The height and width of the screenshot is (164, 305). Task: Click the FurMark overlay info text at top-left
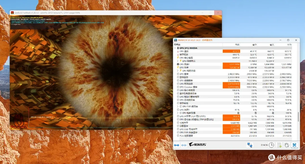click(x=57, y=21)
